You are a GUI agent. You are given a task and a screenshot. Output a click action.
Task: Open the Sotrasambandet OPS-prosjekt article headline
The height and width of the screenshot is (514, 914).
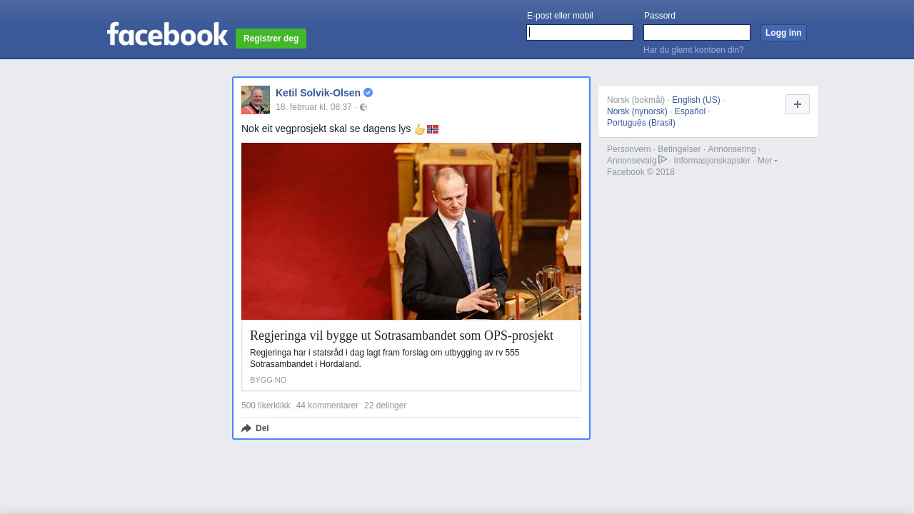point(401,336)
